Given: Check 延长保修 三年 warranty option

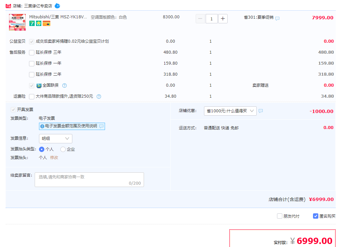Looking at the screenshot, I should click(32, 53).
